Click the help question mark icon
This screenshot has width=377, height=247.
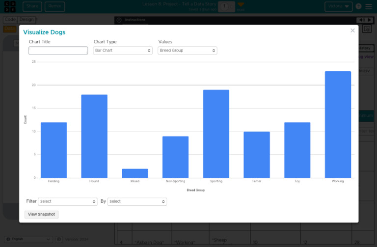click(x=358, y=6)
